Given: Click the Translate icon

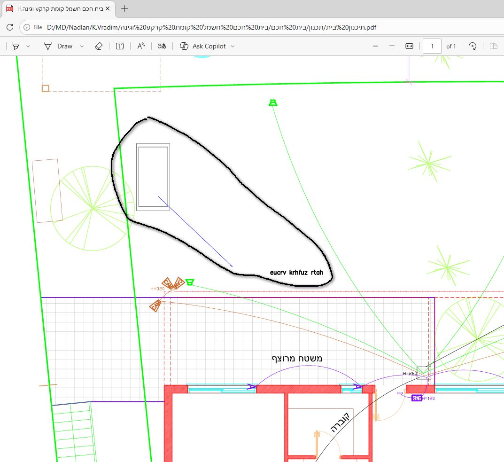Looking at the screenshot, I should click(x=162, y=46).
